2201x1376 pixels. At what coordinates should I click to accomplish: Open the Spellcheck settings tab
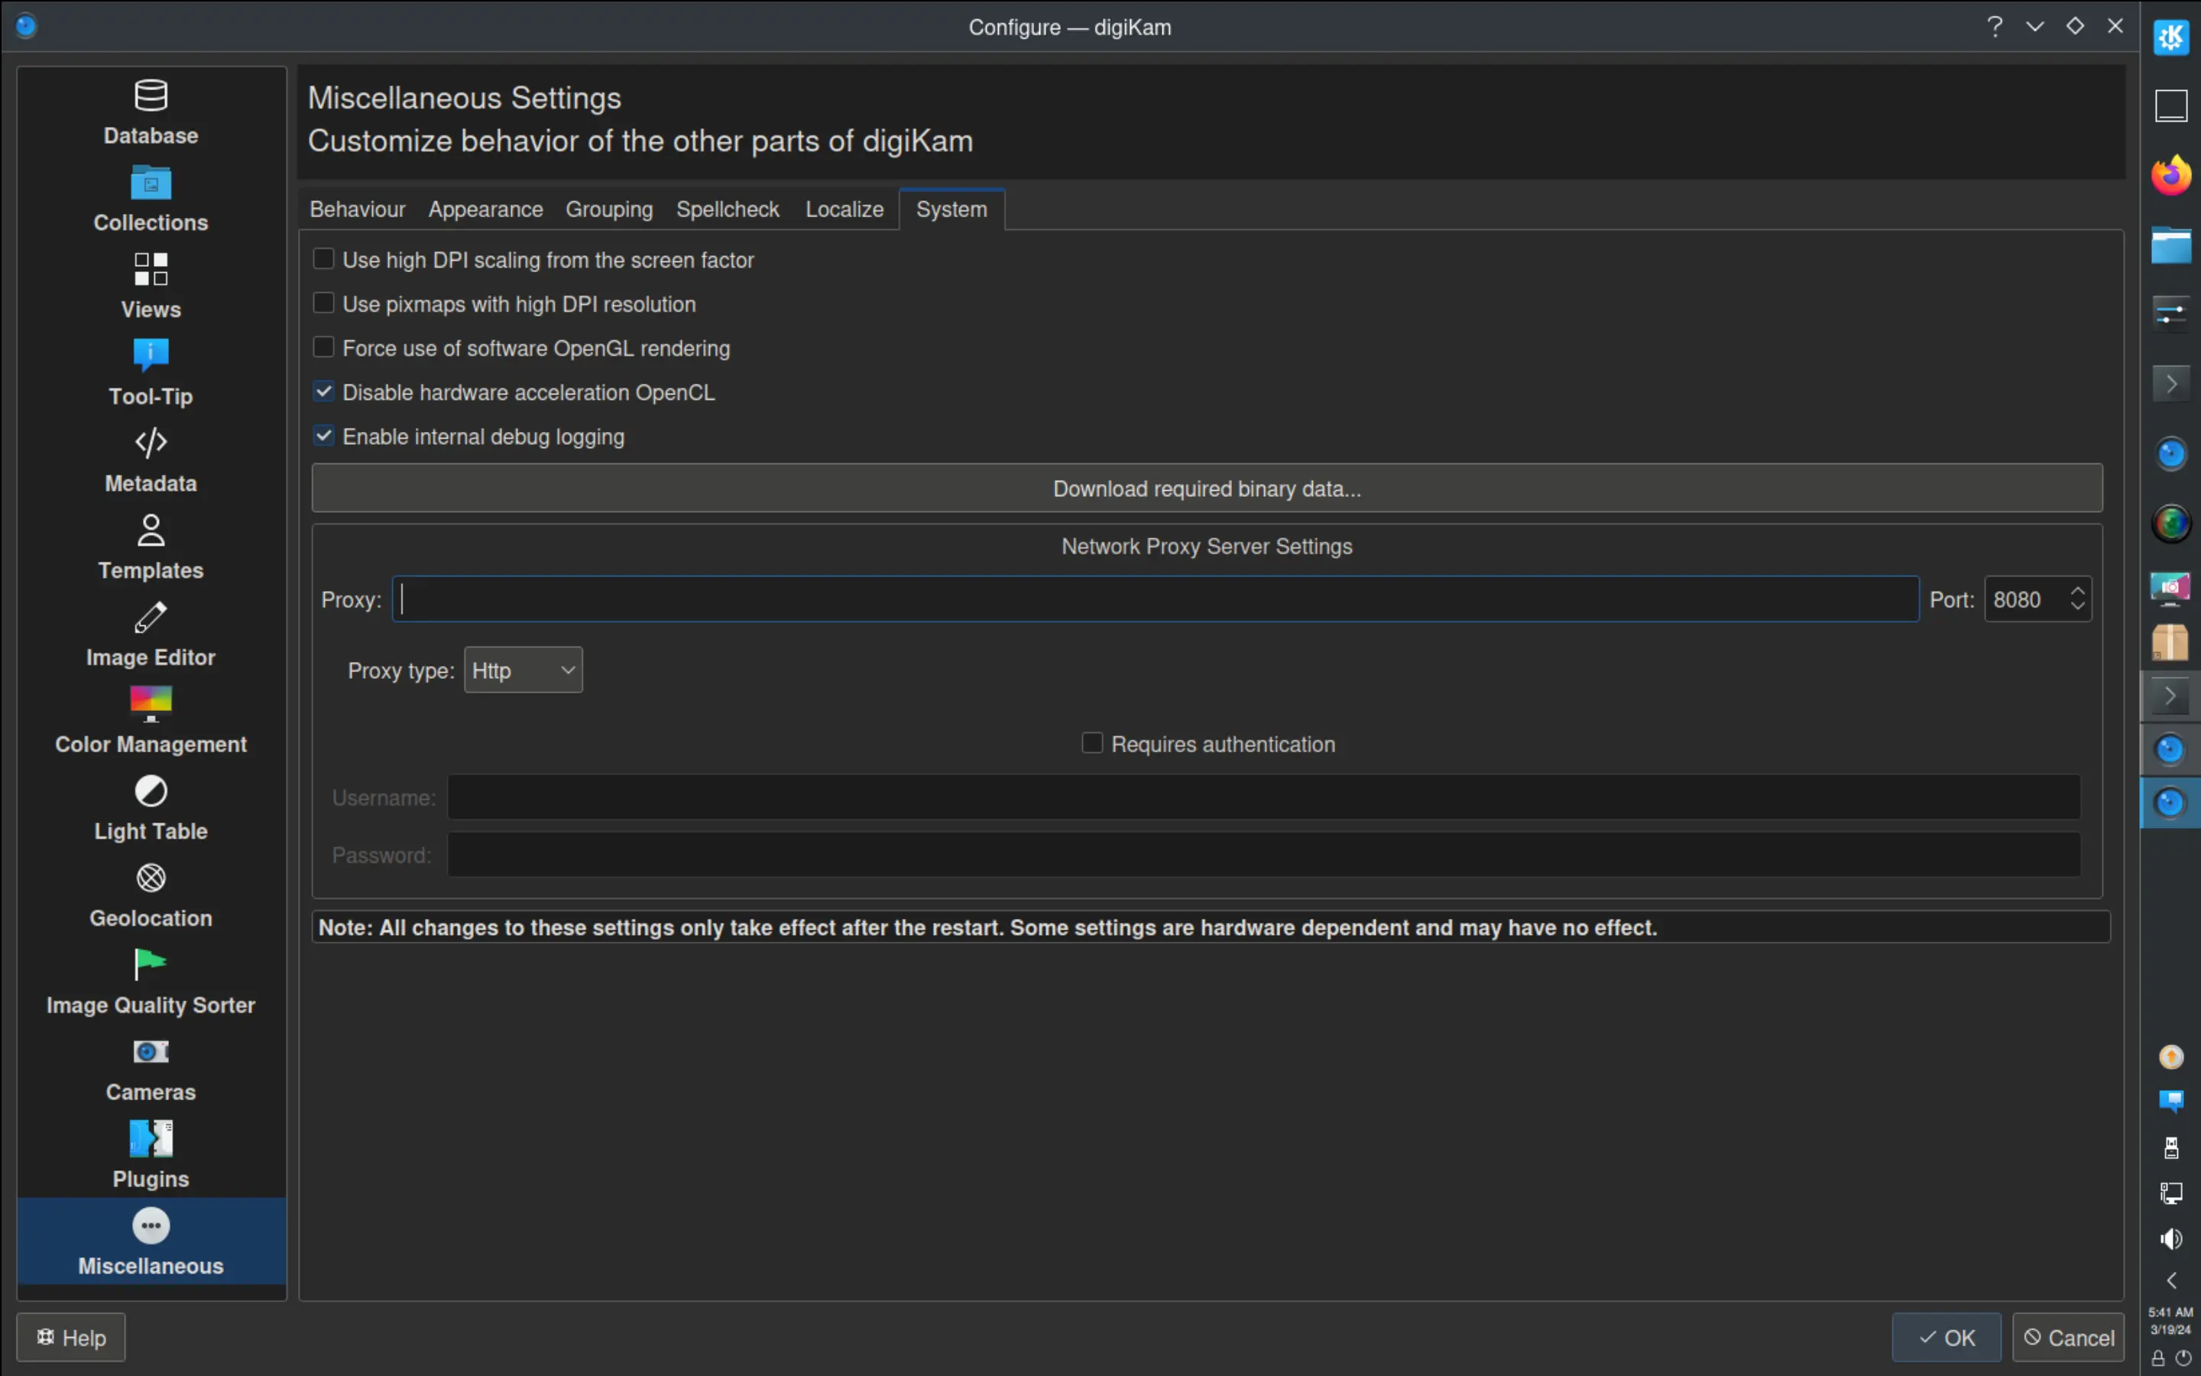727,209
